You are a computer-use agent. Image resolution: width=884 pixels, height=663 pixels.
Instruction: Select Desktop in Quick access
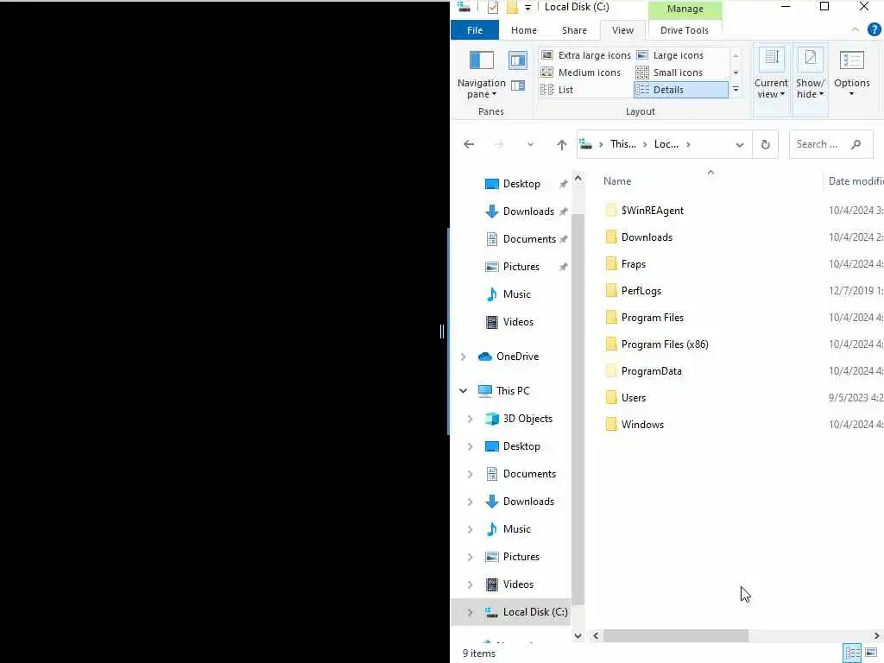521,184
